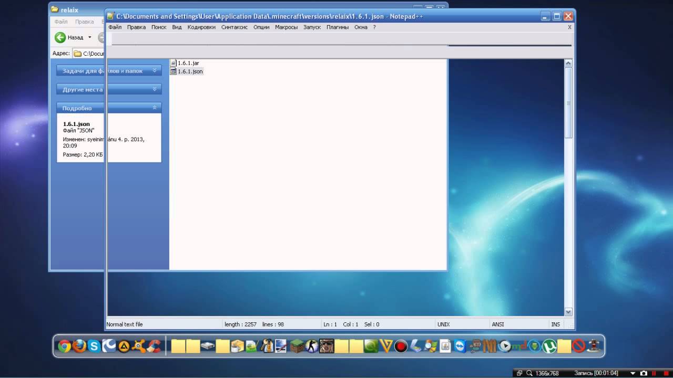Open Notepad++ Файл menu
The image size is (673, 378).
click(115, 27)
